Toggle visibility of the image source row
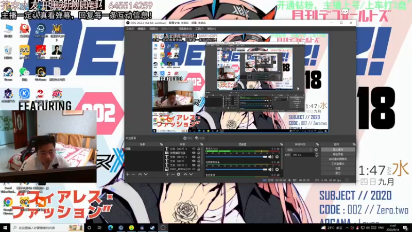412x232 pixels. point(194,169)
